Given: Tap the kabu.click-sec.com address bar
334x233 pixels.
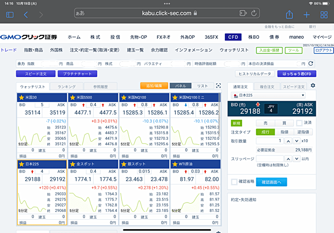Looking at the screenshot, I should pyautogui.click(x=167, y=13).
